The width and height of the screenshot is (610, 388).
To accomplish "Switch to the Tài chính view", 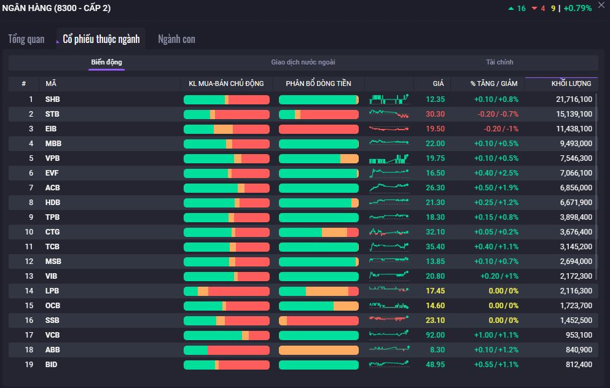I will [499, 63].
